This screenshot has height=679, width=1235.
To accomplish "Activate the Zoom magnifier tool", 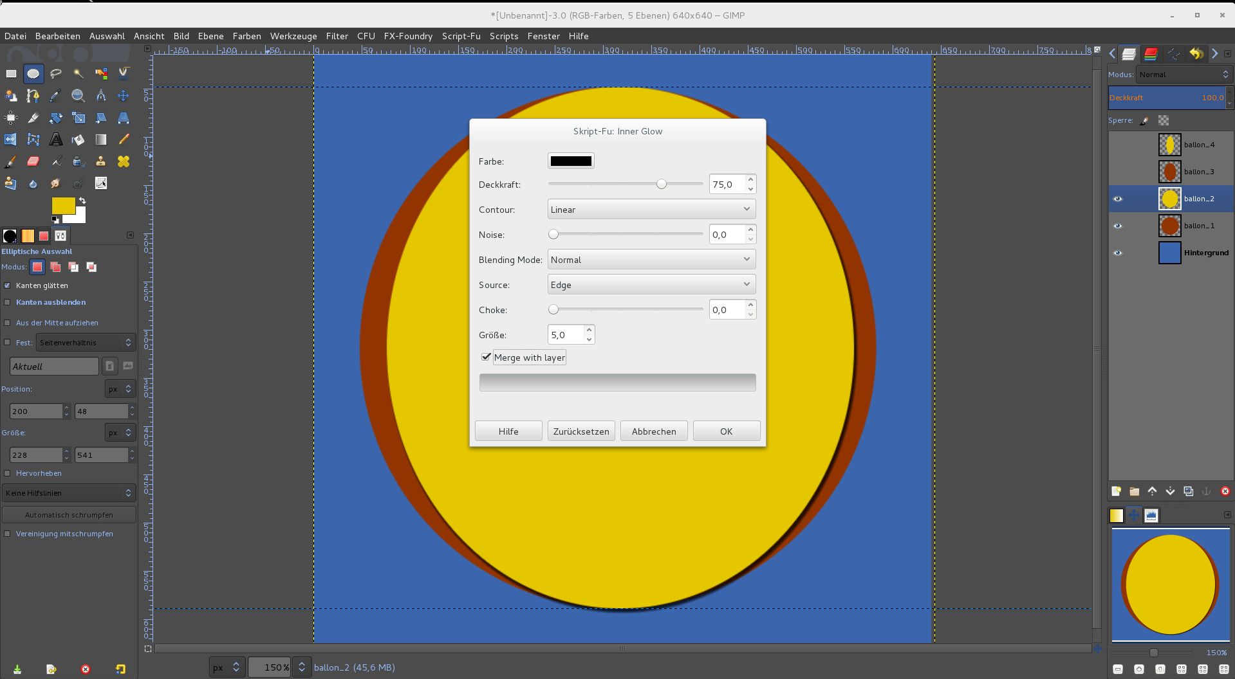I will click(x=79, y=96).
